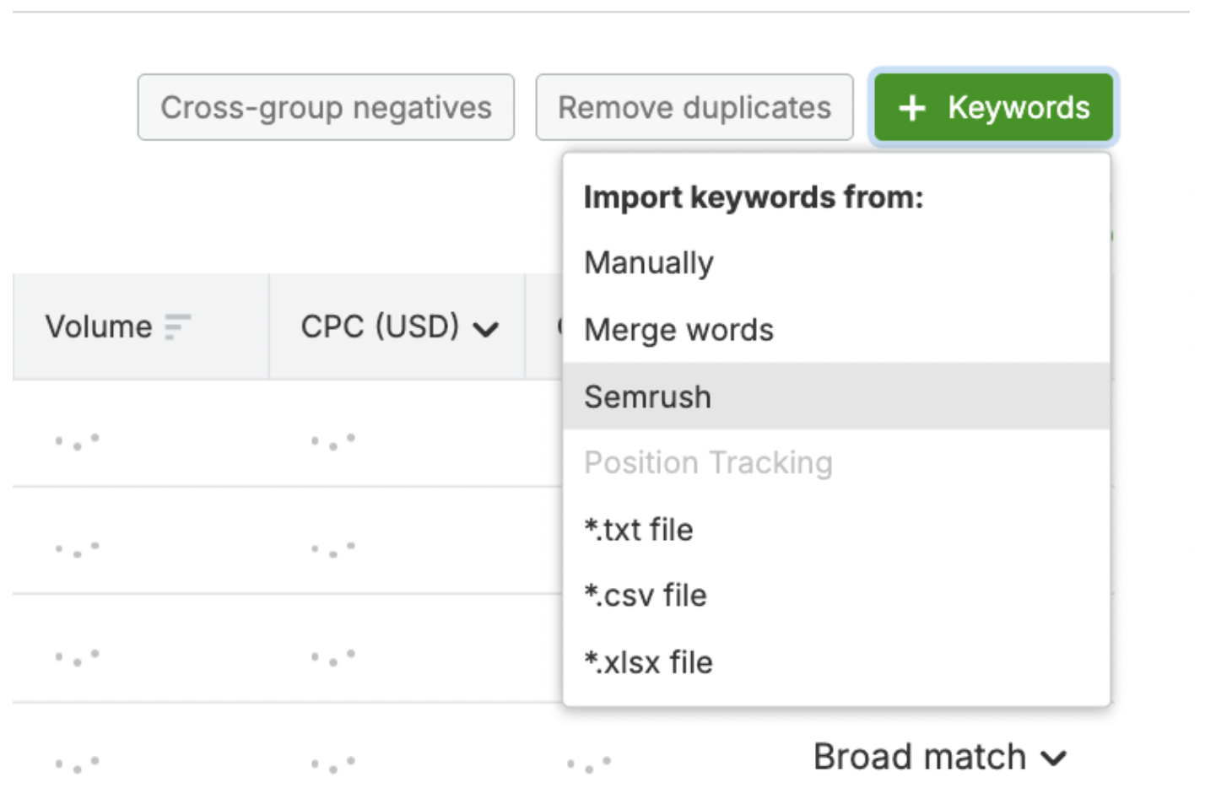Click first row Volume loading indicator

point(77,441)
